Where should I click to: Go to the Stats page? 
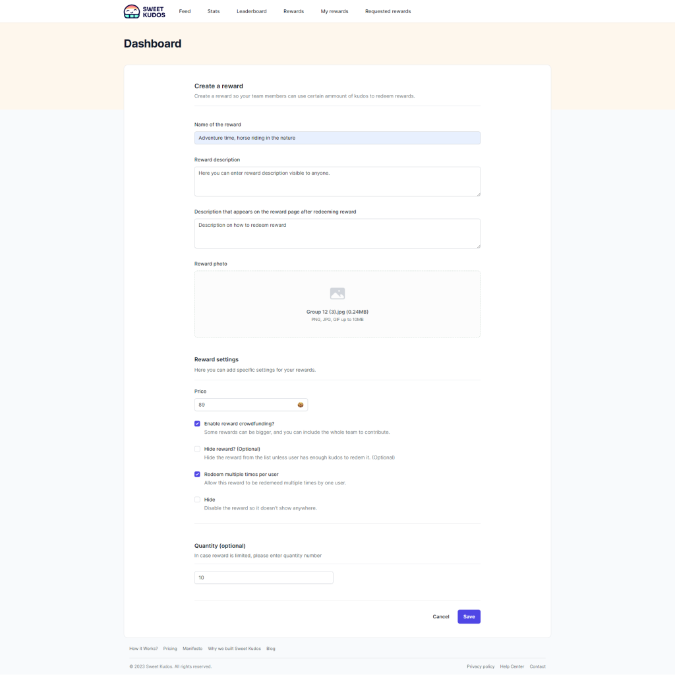click(x=214, y=11)
